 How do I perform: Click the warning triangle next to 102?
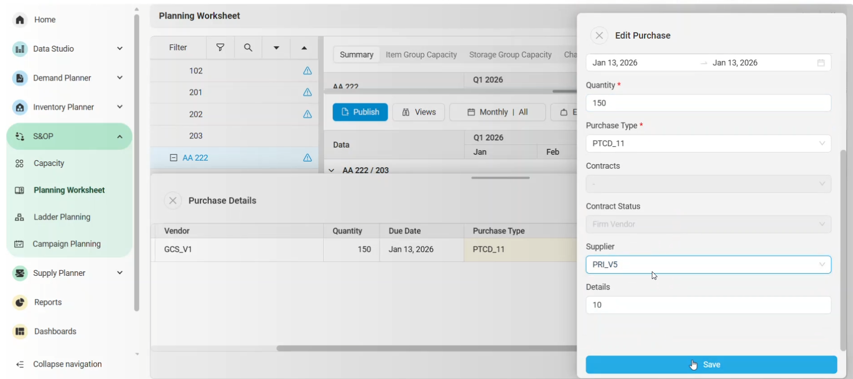[307, 71]
